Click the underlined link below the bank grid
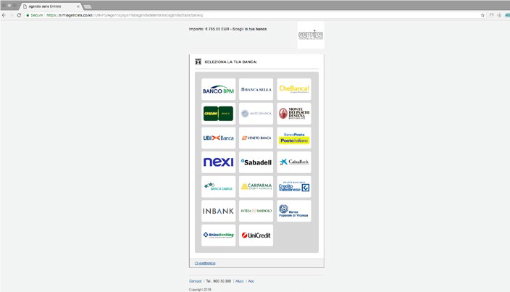 [205, 263]
